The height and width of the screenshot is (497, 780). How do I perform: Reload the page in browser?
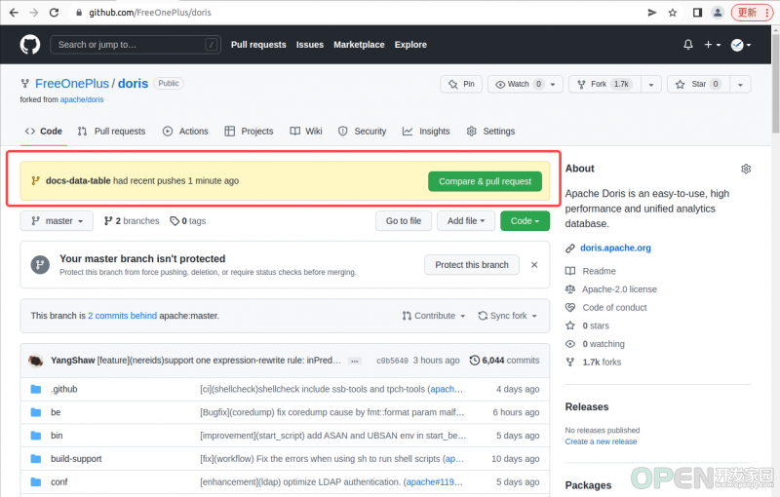coord(55,13)
